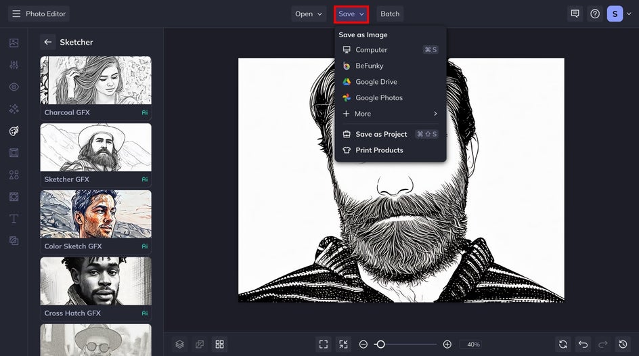This screenshot has width=639, height=356.
Task: Click the Save as Image heading
Action: pos(363,35)
